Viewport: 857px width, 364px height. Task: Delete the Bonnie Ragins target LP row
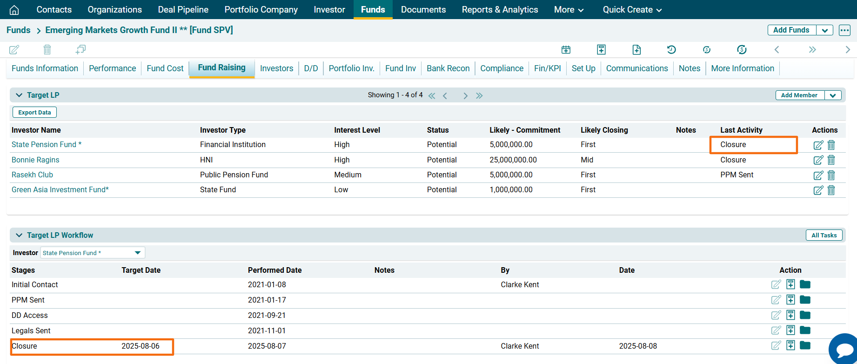pos(831,160)
